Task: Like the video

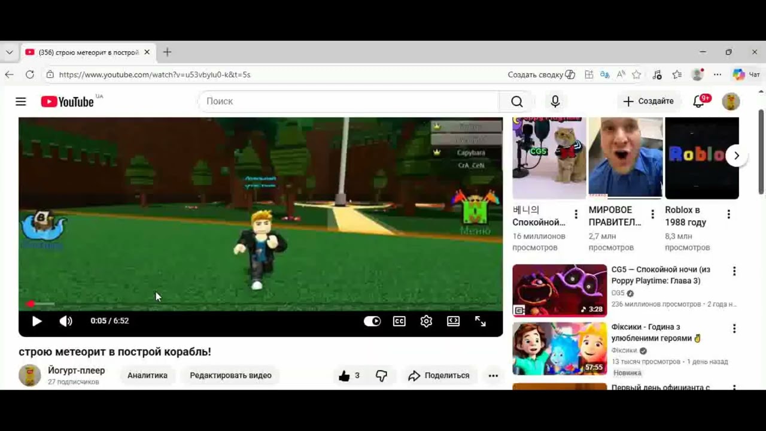Action: 349,376
